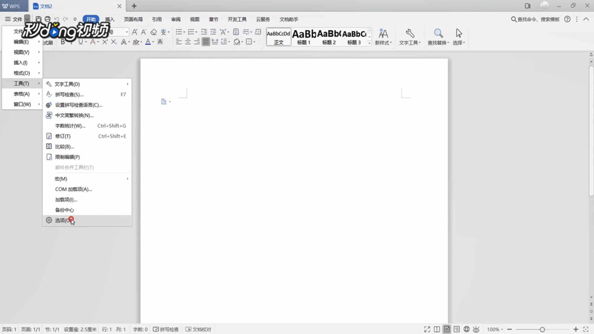Open the font color dropdown arrow
Viewport: 594px width, 334px height.
pyautogui.click(x=153, y=42)
